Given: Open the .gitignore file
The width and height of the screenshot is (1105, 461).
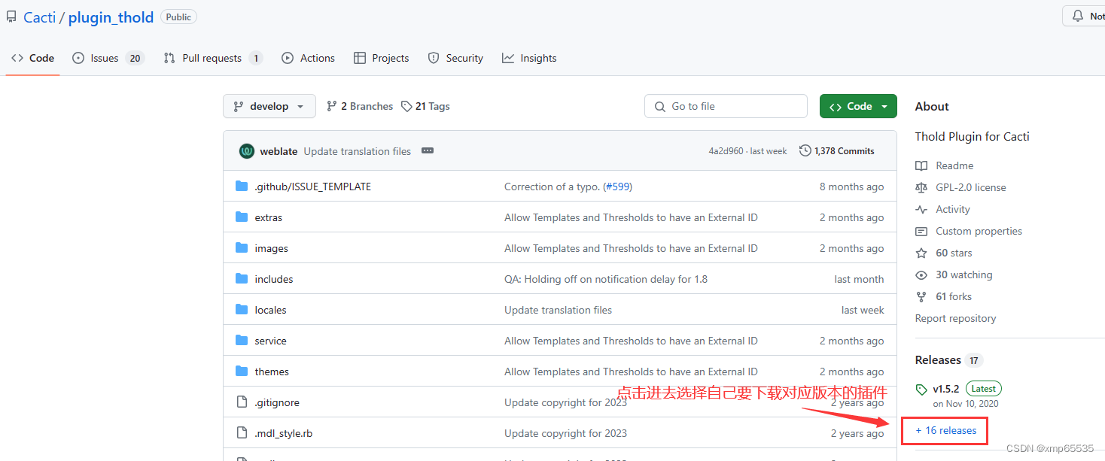Looking at the screenshot, I should coord(277,402).
